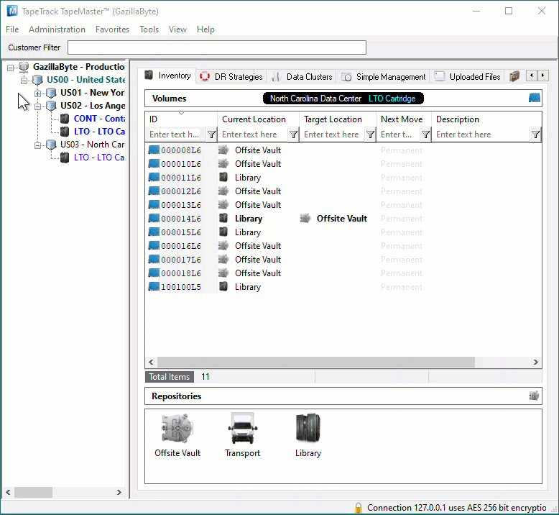The width and height of the screenshot is (559, 515).
Task: Collapse the US03 - North Carolina tree node
Action: pyautogui.click(x=37, y=145)
